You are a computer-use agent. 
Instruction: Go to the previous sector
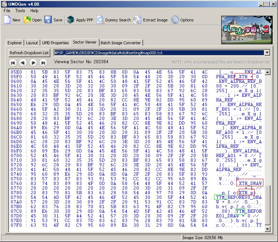pos(23,63)
